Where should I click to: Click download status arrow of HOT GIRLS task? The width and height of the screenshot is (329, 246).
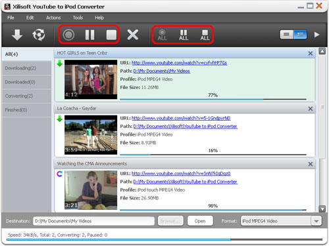(x=60, y=63)
